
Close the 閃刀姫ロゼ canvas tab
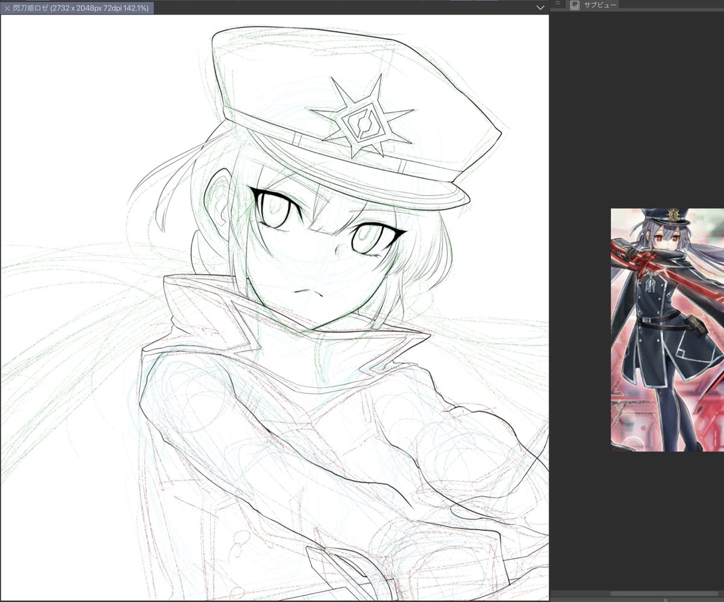tap(7, 8)
